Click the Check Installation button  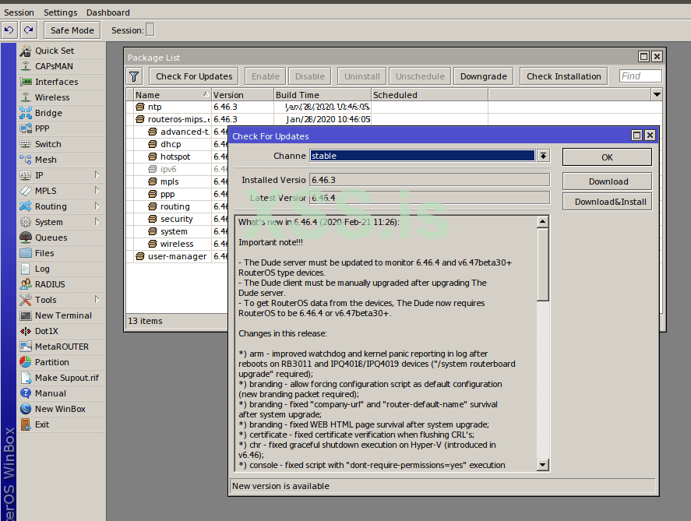point(563,76)
